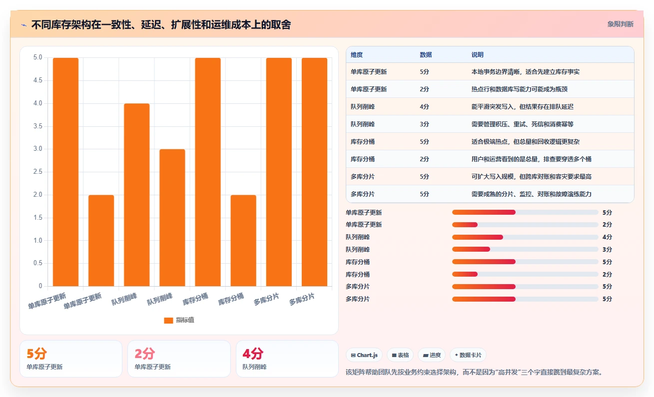
Task: Click the 0.5 value on the y-axis
Action: pyautogui.click(x=37, y=263)
